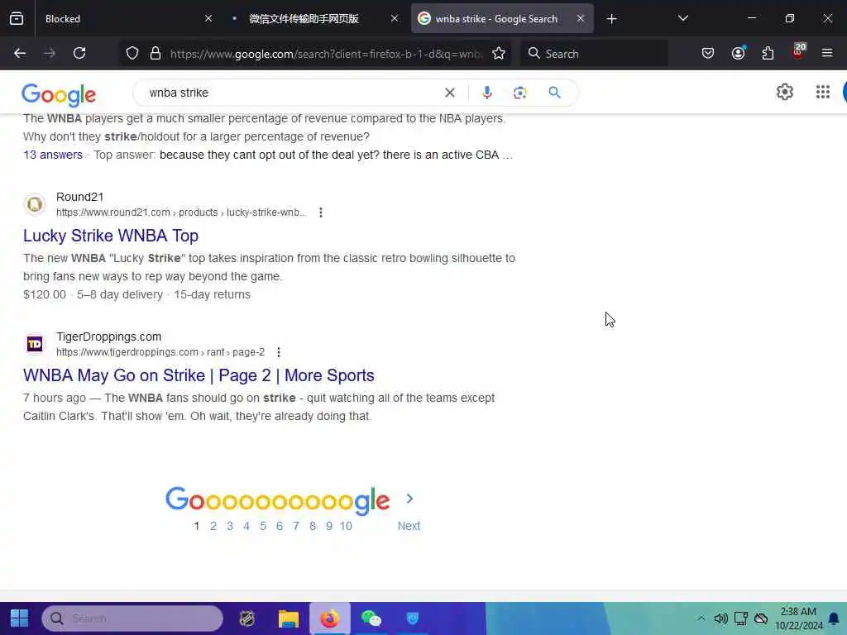Go to results page 10
Viewport: 847px width, 635px height.
(x=346, y=526)
